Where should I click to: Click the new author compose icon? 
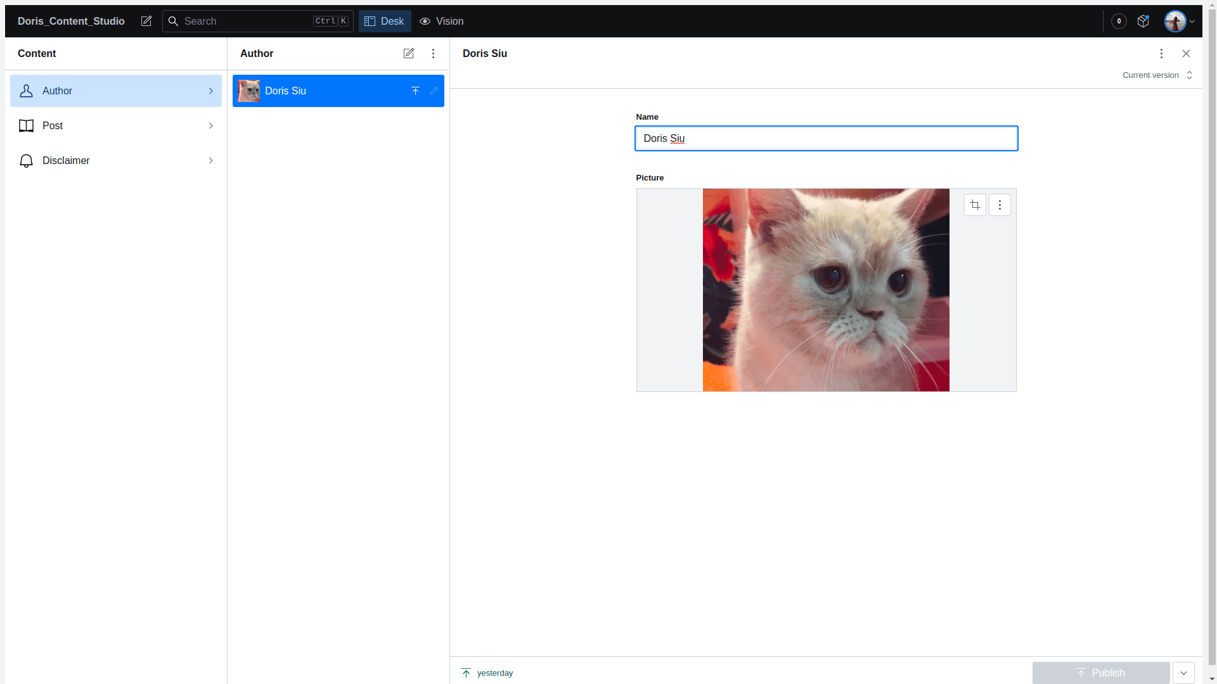tap(409, 54)
